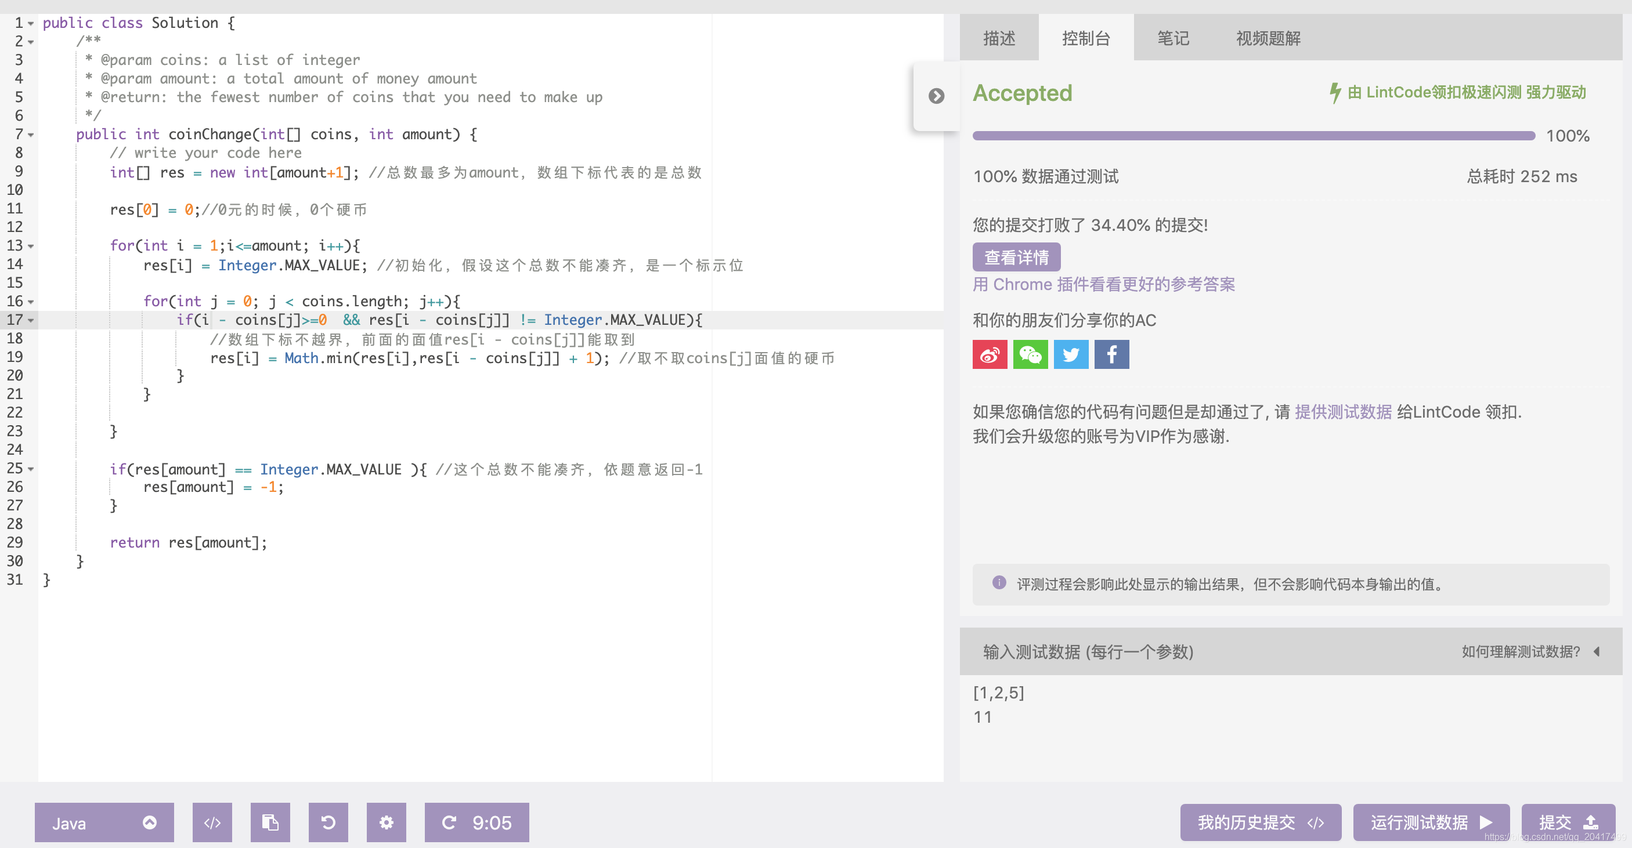This screenshot has height=848, width=1632.
Task: Click the 查看详情 button
Action: coord(1016,257)
